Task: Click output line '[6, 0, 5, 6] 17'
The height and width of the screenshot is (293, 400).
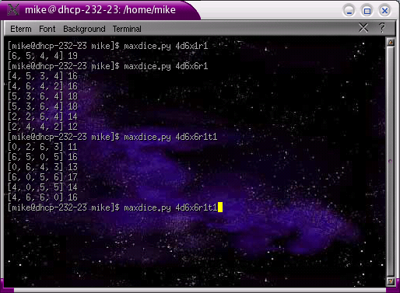Action: (x=43, y=177)
